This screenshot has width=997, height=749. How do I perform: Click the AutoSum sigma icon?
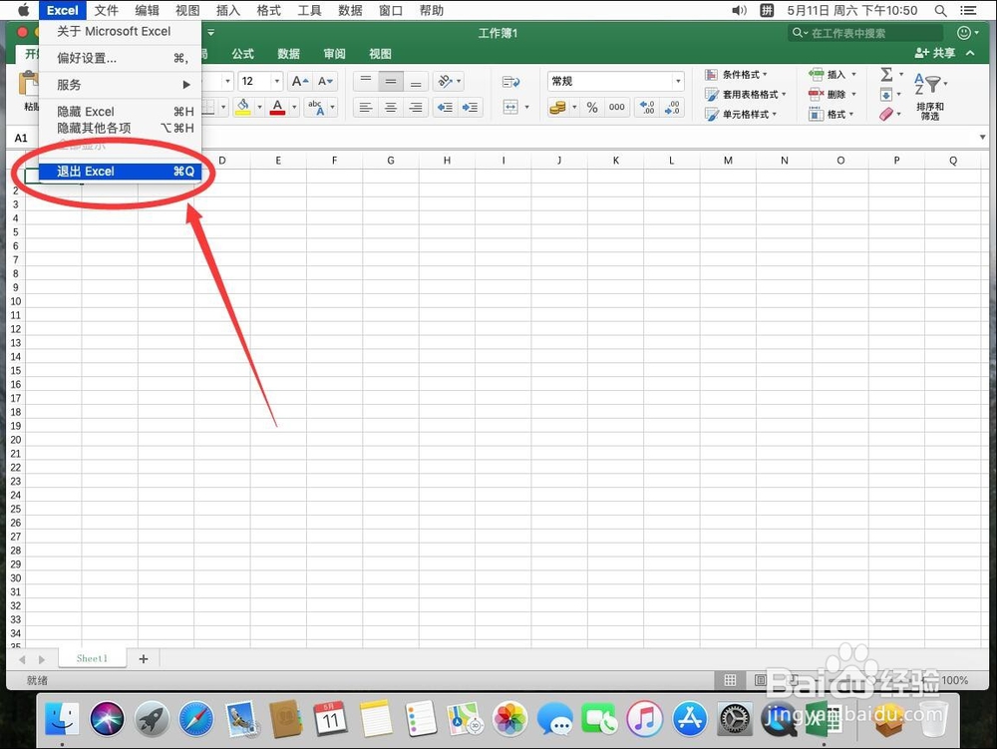(886, 75)
